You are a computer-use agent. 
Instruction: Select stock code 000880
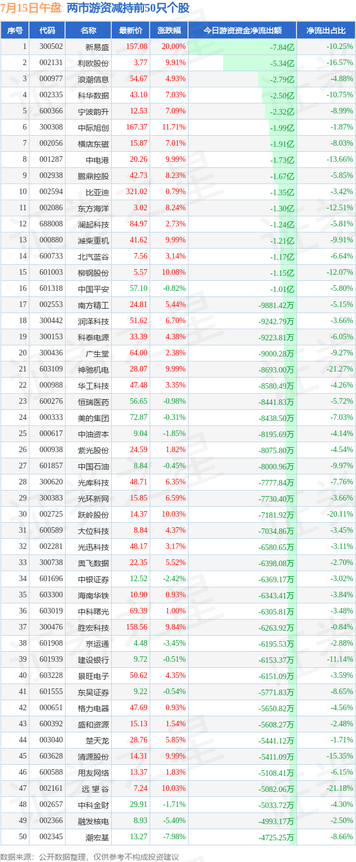click(x=51, y=240)
